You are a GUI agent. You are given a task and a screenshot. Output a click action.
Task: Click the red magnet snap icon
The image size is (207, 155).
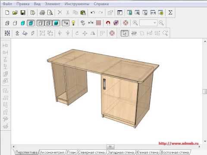pos(108,23)
